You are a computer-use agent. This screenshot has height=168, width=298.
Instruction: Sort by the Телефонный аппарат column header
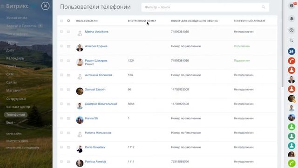250,21
